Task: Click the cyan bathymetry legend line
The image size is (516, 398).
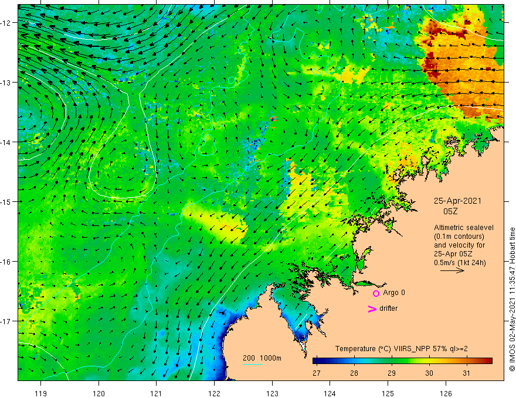Action: [x=253, y=364]
